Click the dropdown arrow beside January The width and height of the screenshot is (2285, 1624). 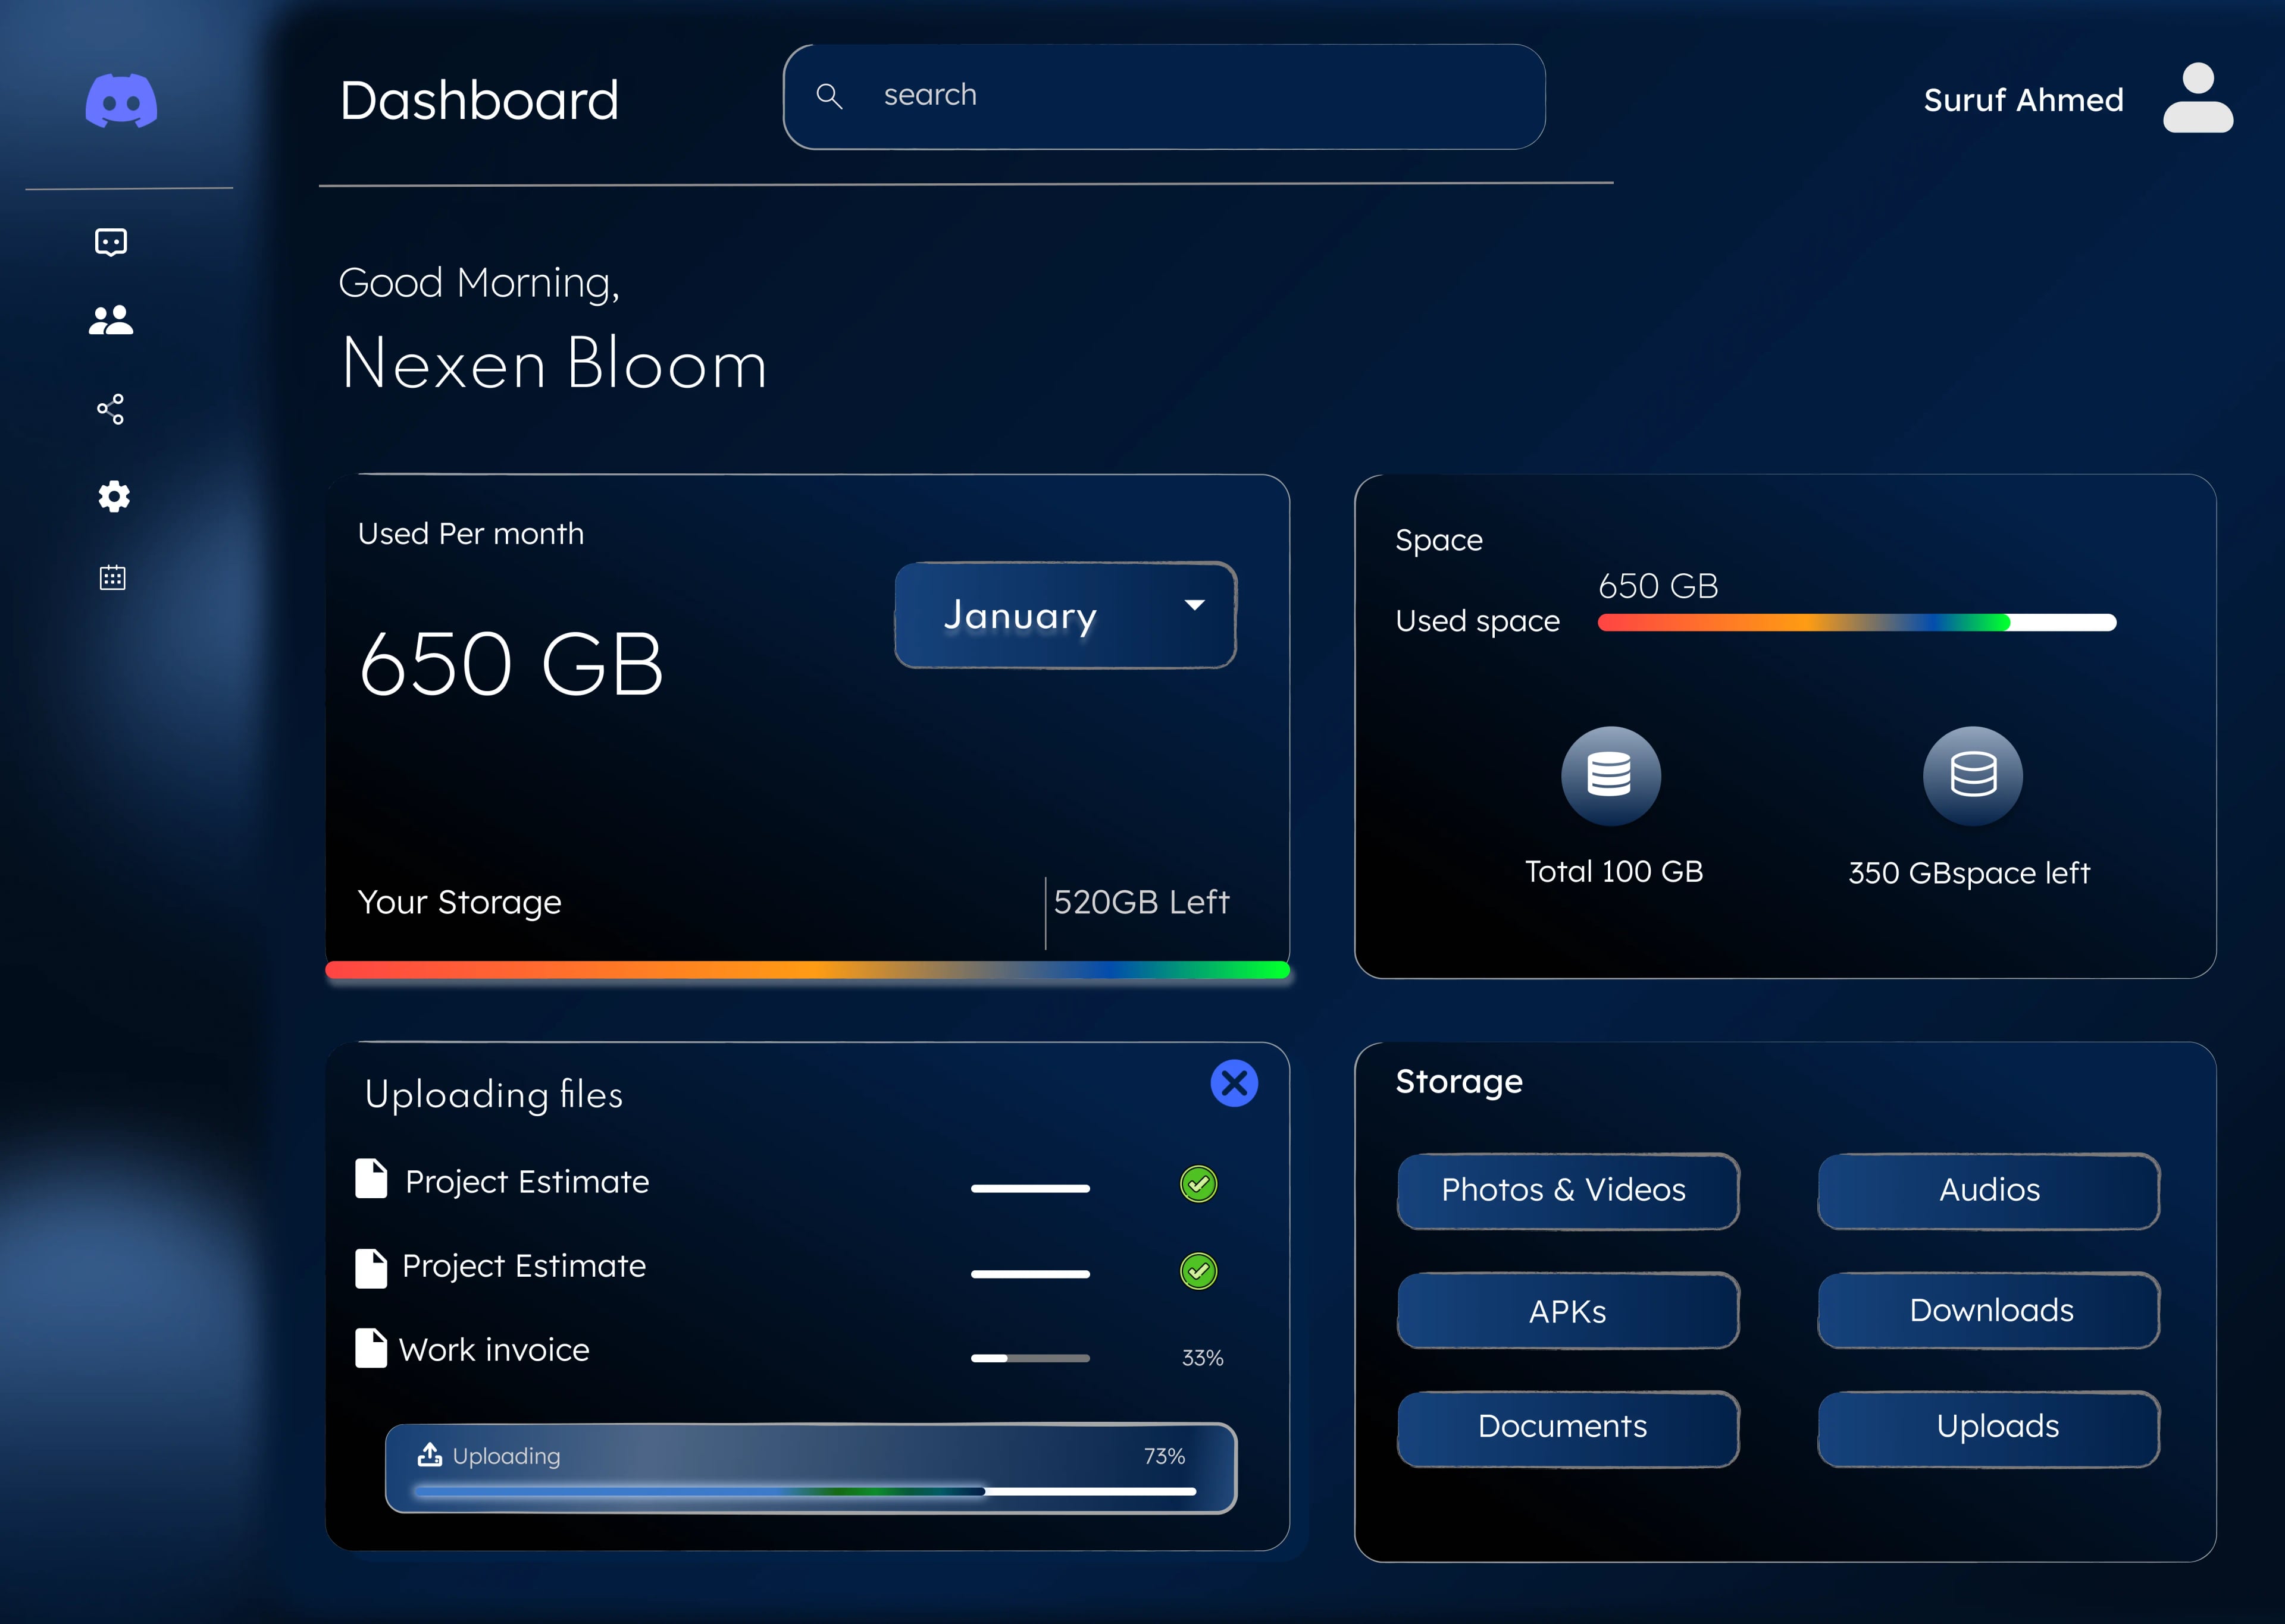pyautogui.click(x=1194, y=605)
